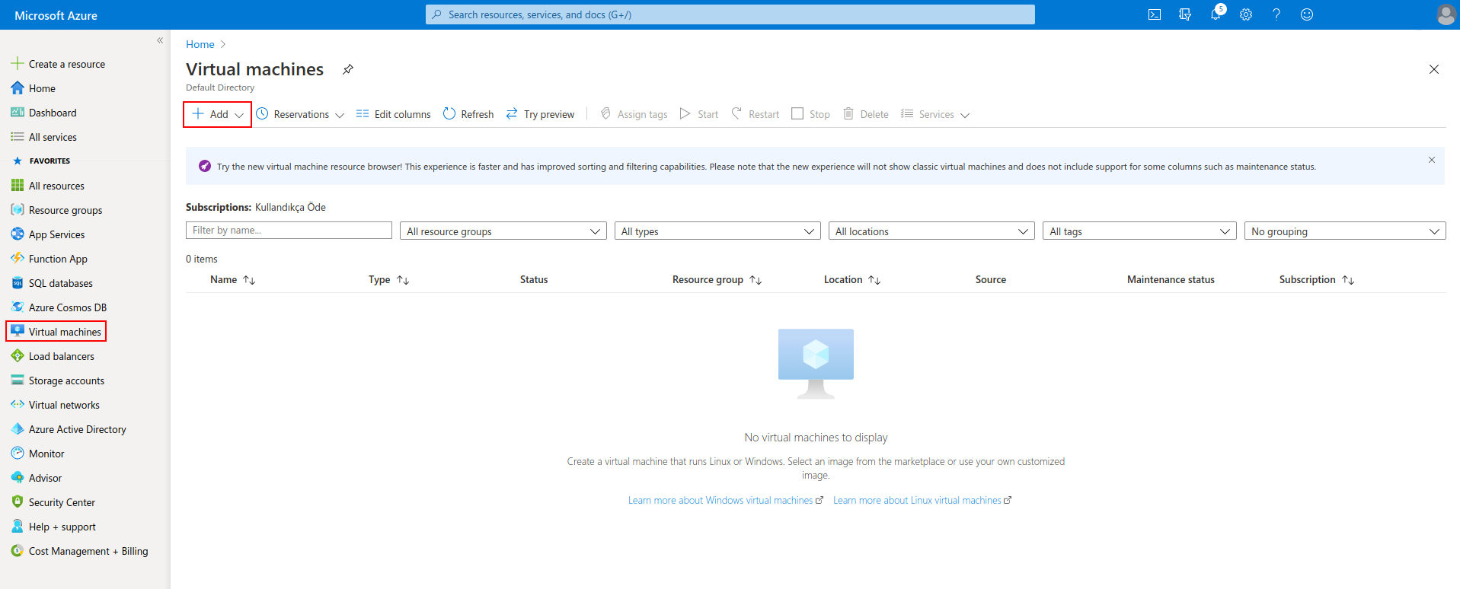The width and height of the screenshot is (1460, 589).
Task: Open the user account avatar
Action: (1446, 14)
